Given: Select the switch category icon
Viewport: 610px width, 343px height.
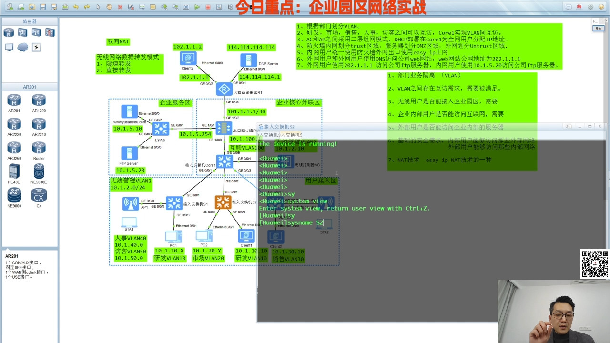Looking at the screenshot, I should [x=22, y=32].
